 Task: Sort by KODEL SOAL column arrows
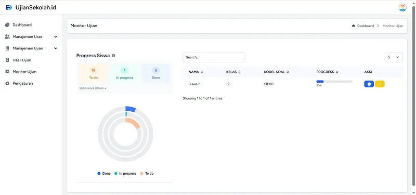point(288,72)
